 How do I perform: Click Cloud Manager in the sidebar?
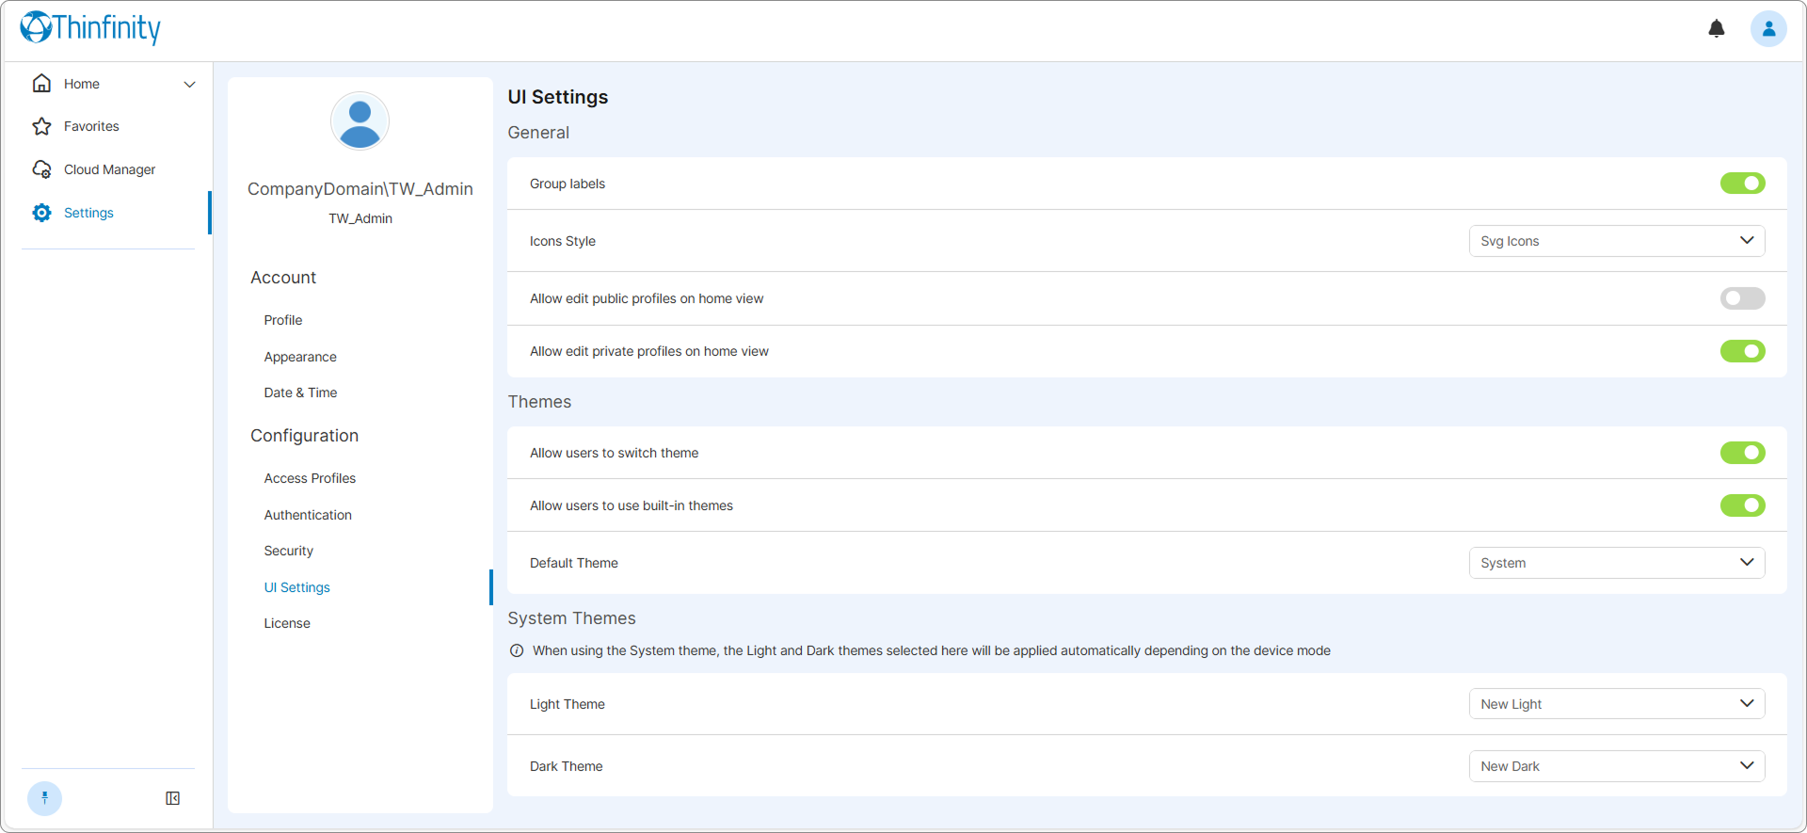(109, 169)
